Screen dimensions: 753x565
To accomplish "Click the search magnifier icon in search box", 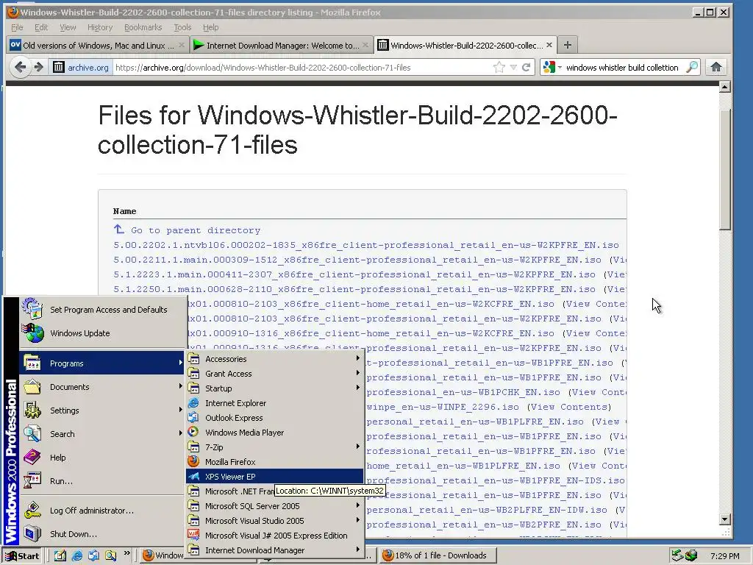I will tap(692, 67).
